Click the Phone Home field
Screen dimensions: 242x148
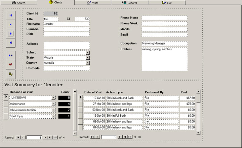[164, 18]
